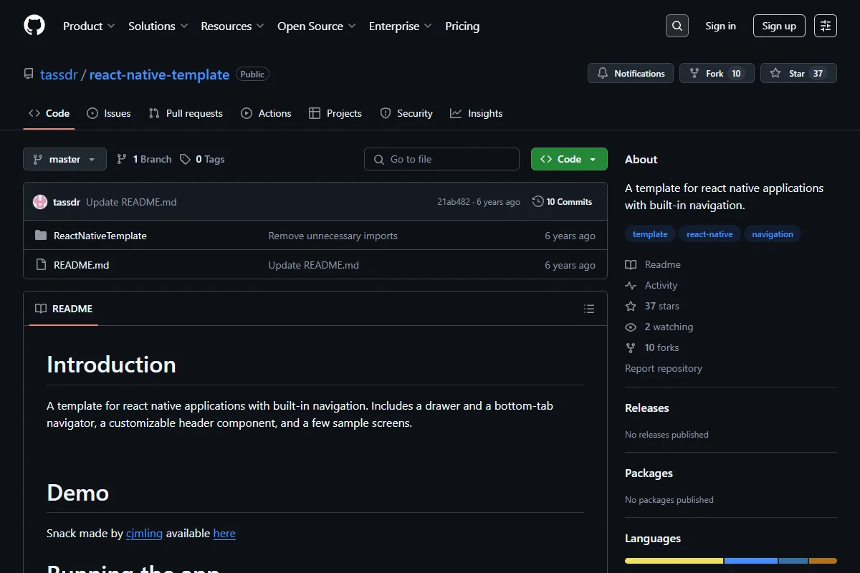Screen dimensions: 860x573
Task: Open the cjmling profile link
Action: click(144, 533)
